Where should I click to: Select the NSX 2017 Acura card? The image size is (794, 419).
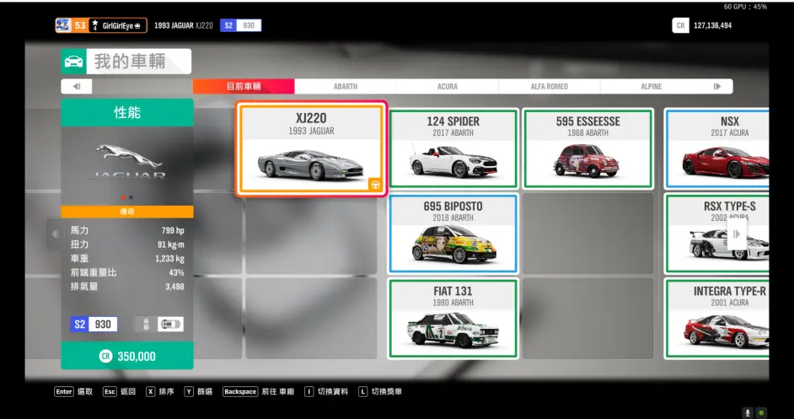point(717,148)
